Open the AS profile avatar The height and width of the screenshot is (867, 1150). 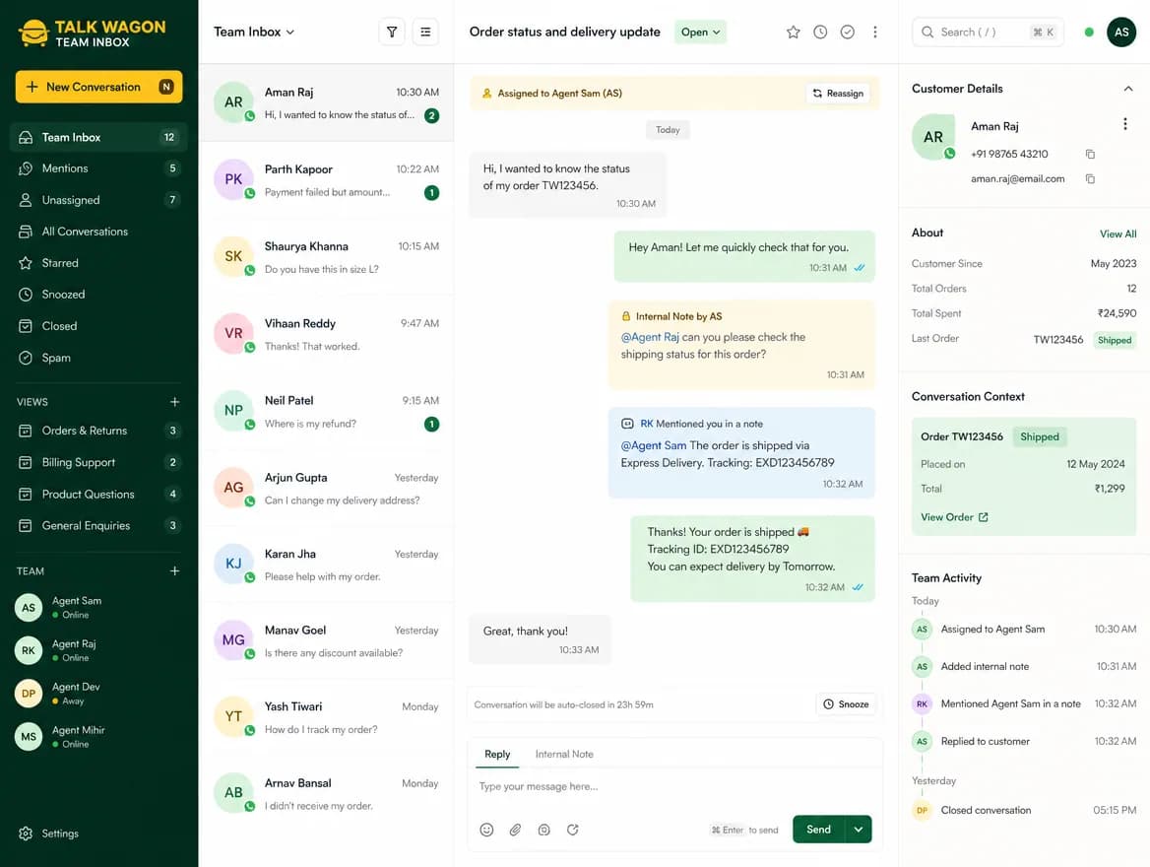(1121, 33)
